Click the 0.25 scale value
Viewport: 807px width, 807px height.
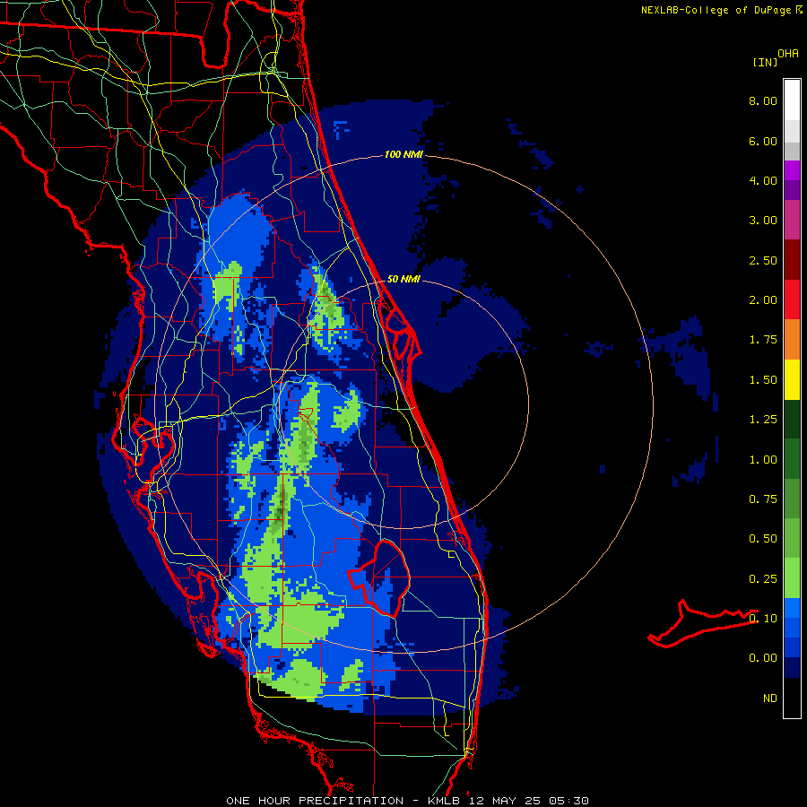click(x=763, y=579)
